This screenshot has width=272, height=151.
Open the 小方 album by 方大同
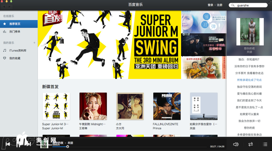tap(130, 106)
